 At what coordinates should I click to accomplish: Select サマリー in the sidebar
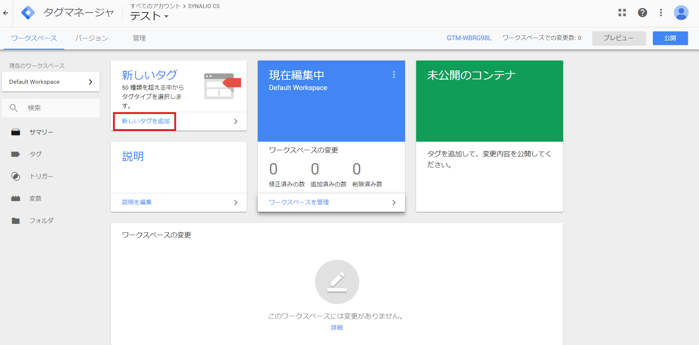41,132
